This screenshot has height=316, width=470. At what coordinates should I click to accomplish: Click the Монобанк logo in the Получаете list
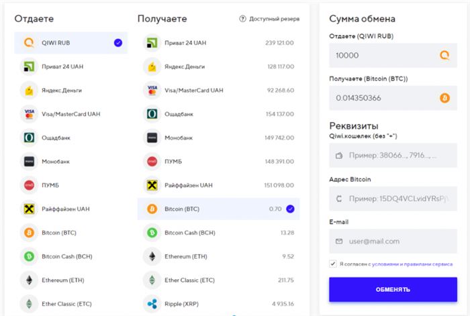click(x=152, y=138)
